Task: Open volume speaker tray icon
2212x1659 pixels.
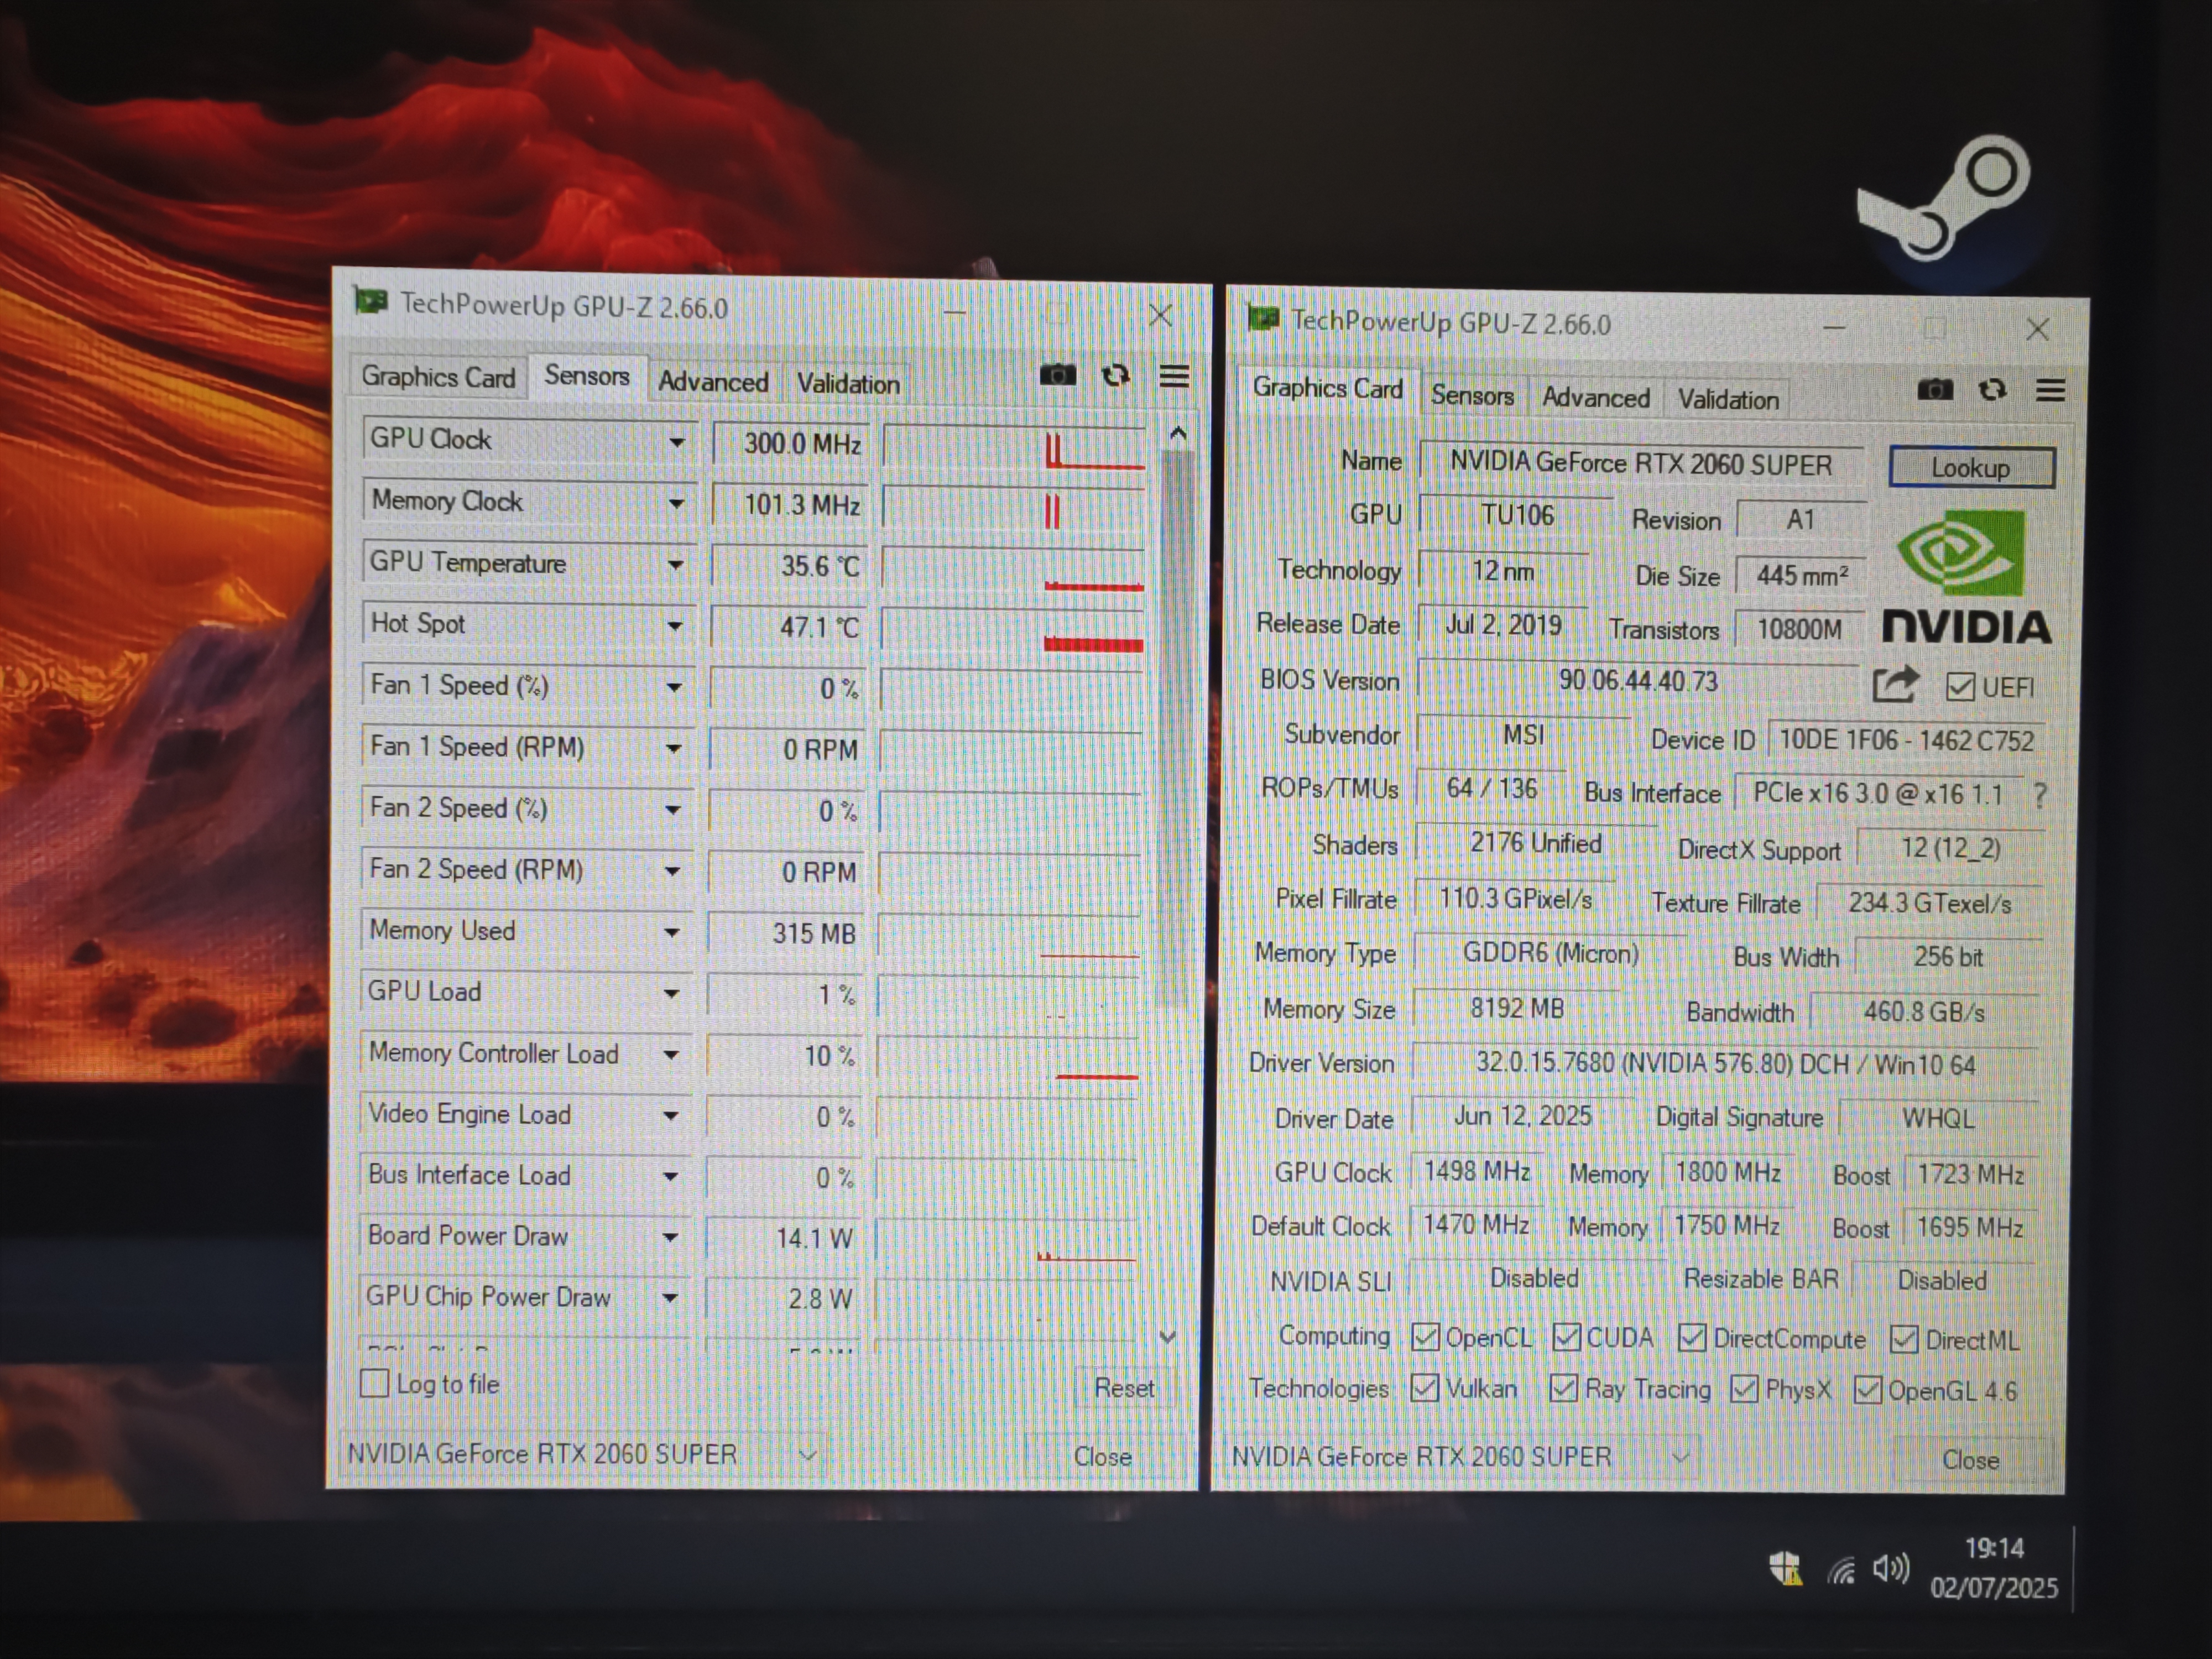Action: point(1890,1568)
